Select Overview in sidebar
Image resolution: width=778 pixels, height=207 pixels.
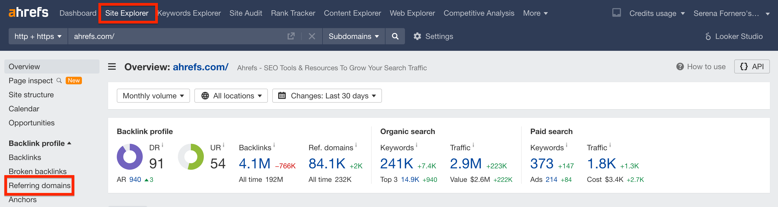coord(52,66)
